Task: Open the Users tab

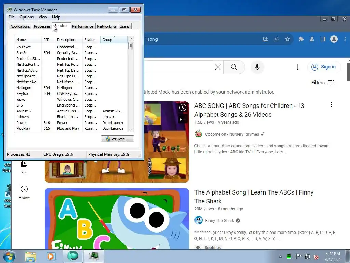Action: coord(124,26)
